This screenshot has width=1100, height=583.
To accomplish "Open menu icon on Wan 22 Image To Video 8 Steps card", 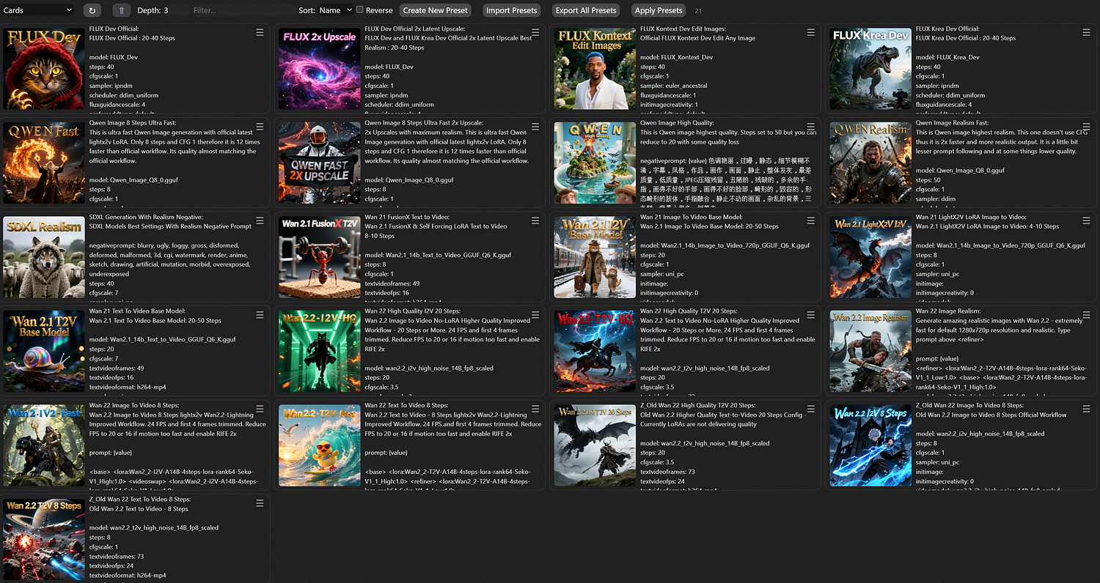I will tap(260, 408).
